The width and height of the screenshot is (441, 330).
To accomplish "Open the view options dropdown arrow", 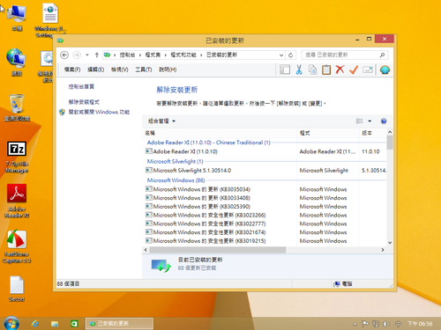I will click(370, 121).
